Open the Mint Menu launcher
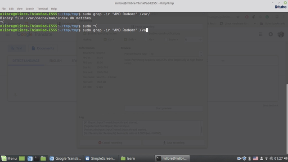The width and height of the screenshot is (288, 162). pos(9,158)
